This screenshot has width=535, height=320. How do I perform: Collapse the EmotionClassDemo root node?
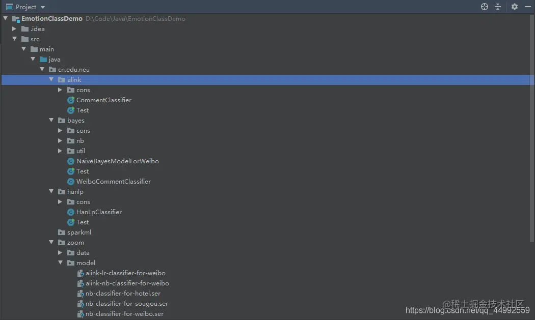pyautogui.click(x=6, y=18)
